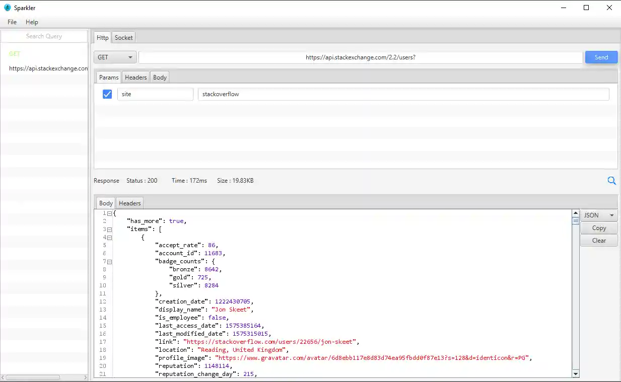Open the GET method dropdown
The image size is (621, 382).
point(115,57)
